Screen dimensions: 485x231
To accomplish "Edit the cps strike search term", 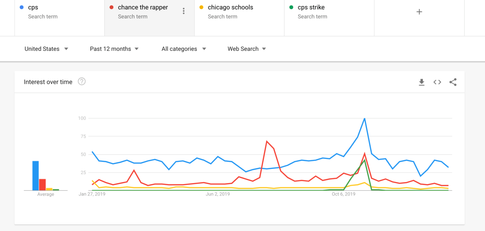I will [311, 8].
